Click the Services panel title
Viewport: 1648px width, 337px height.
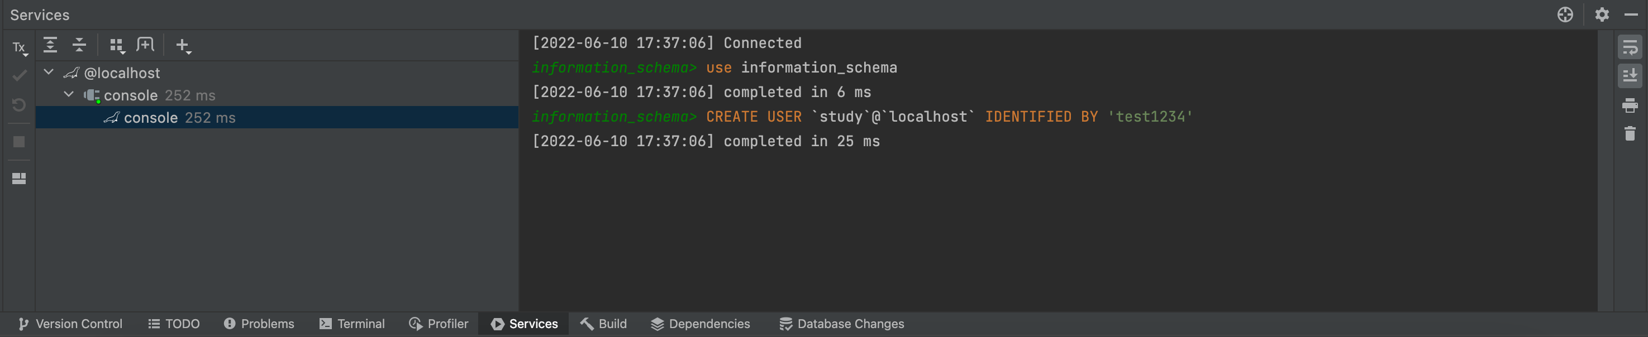(x=40, y=15)
